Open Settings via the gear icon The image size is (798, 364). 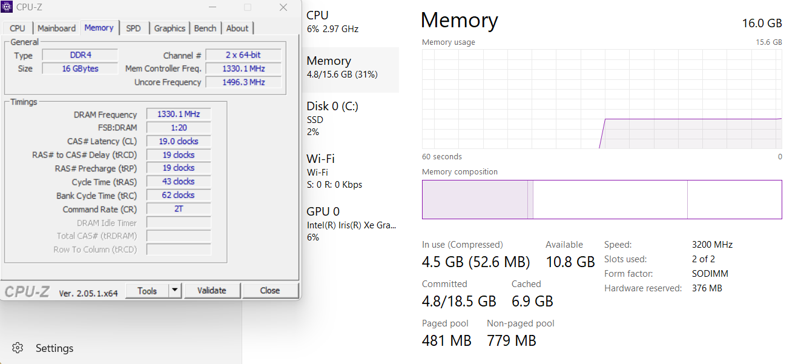(18, 348)
